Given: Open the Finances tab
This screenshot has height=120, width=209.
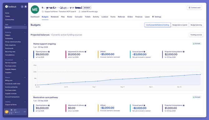Looking at the screenshot, I should 139,17.
